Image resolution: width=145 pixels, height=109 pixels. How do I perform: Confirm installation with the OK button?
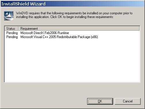[x=100, y=101]
